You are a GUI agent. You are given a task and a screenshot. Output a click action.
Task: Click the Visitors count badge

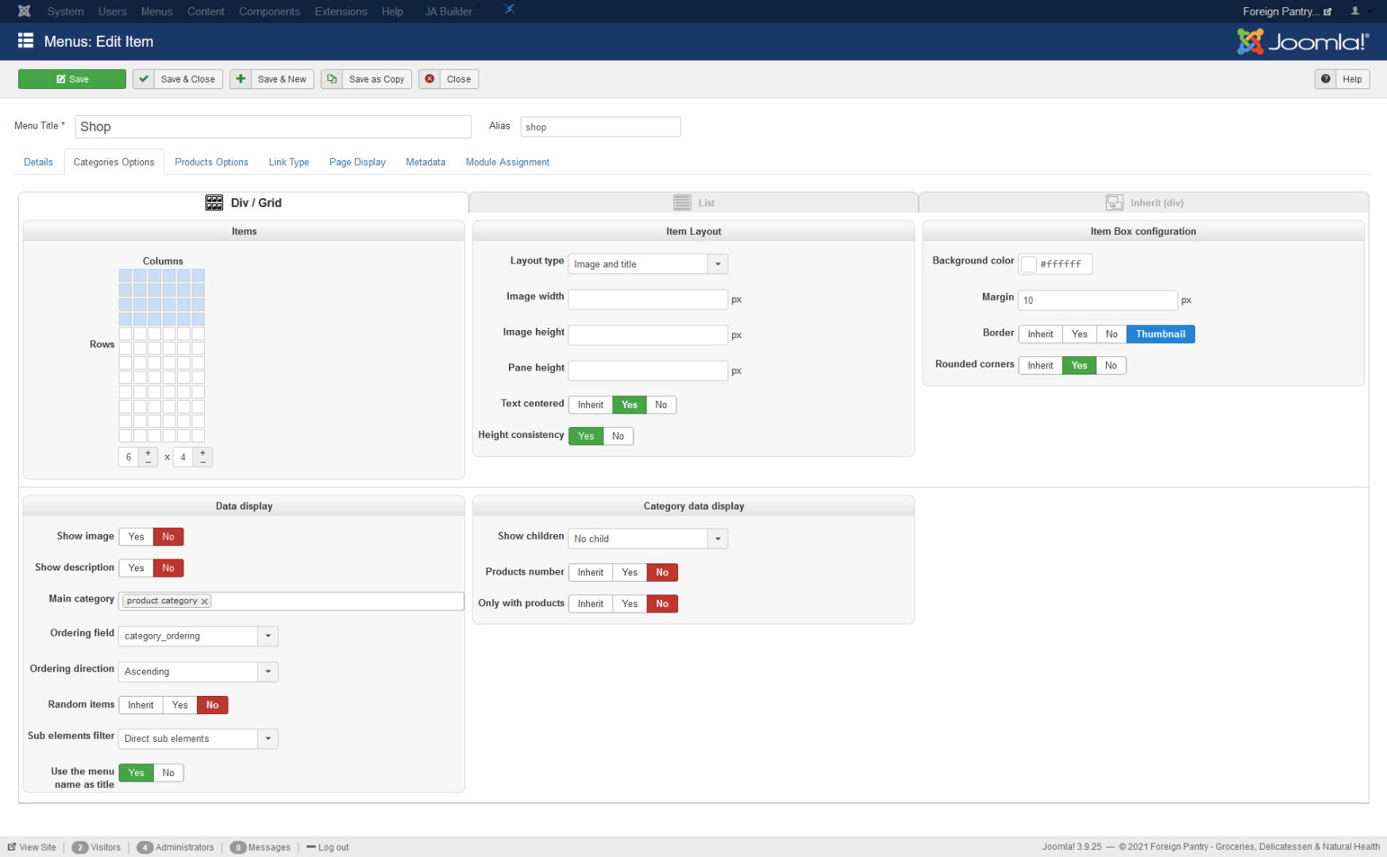pyautogui.click(x=80, y=847)
